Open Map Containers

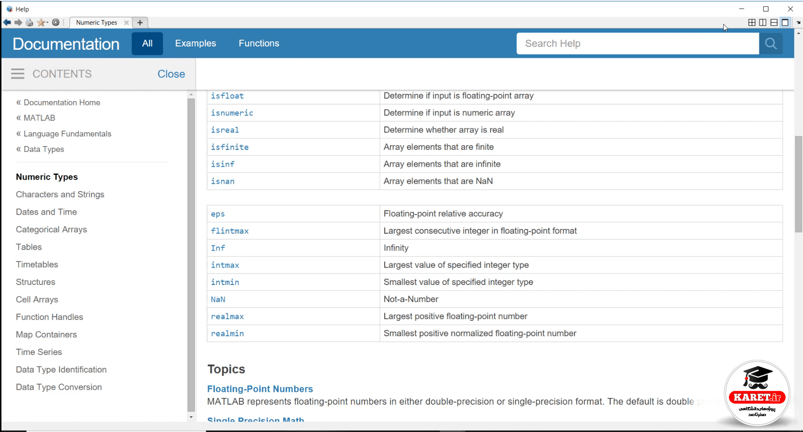click(46, 334)
